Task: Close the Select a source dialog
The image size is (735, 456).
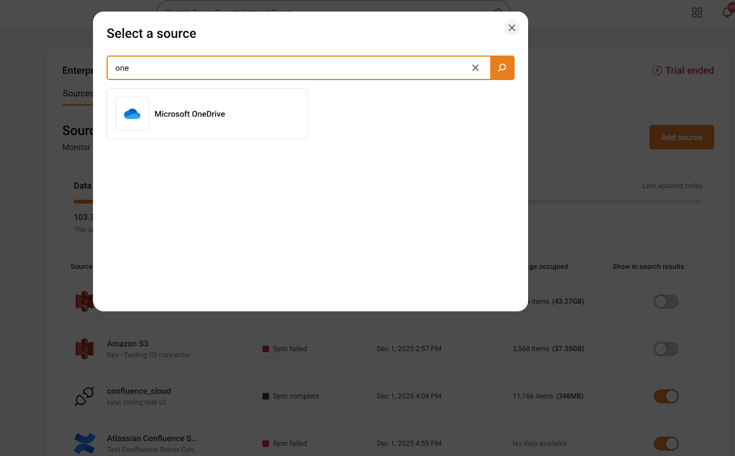Action: click(512, 28)
